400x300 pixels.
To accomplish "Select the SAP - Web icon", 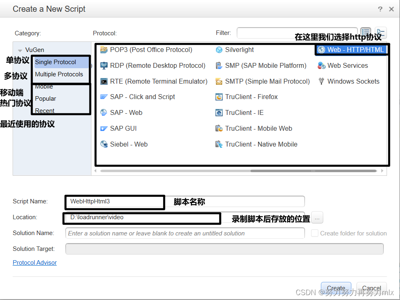I will click(x=104, y=112).
